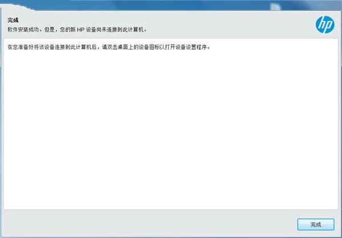Click the blue HP logo icon
The height and width of the screenshot is (238, 342).
(x=325, y=25)
